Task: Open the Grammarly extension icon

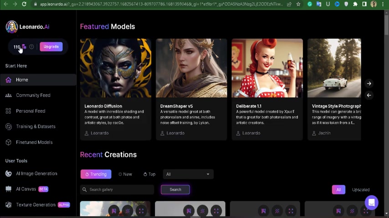Action: coord(310,4)
